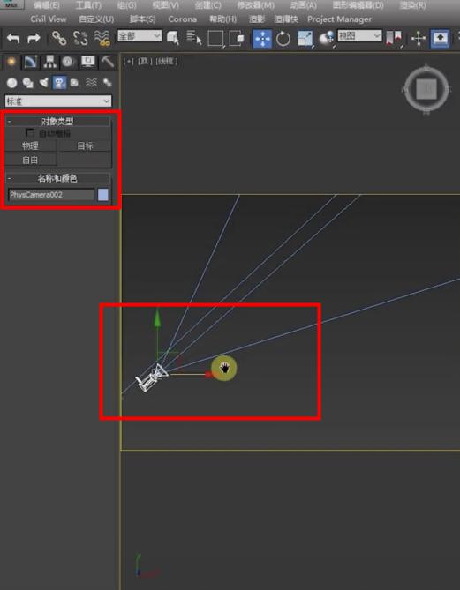Viewport: 460px width, 590px height.
Task: Activate the Select and Scale tool
Action: click(305, 39)
